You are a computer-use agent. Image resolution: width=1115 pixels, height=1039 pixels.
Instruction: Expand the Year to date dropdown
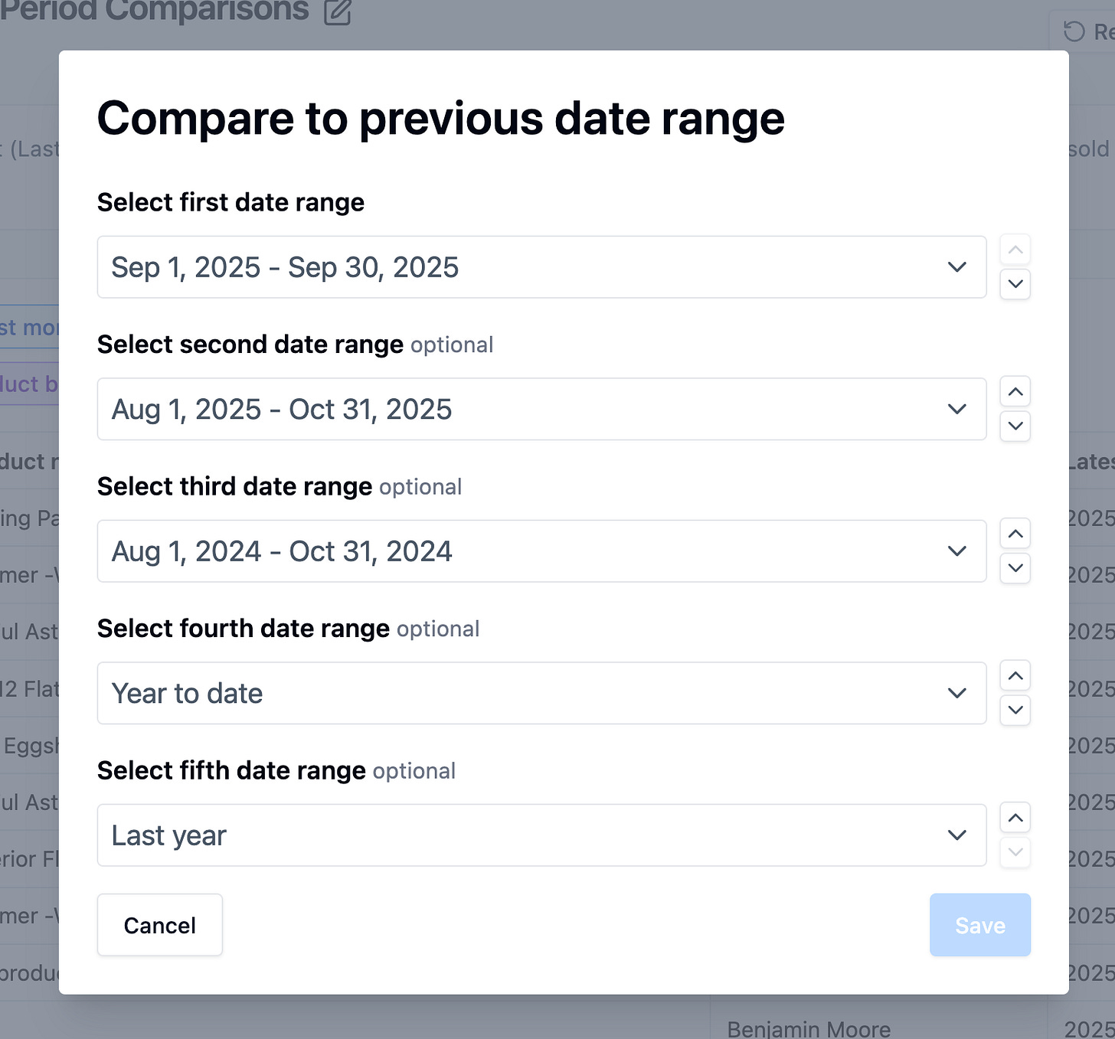[x=541, y=693]
